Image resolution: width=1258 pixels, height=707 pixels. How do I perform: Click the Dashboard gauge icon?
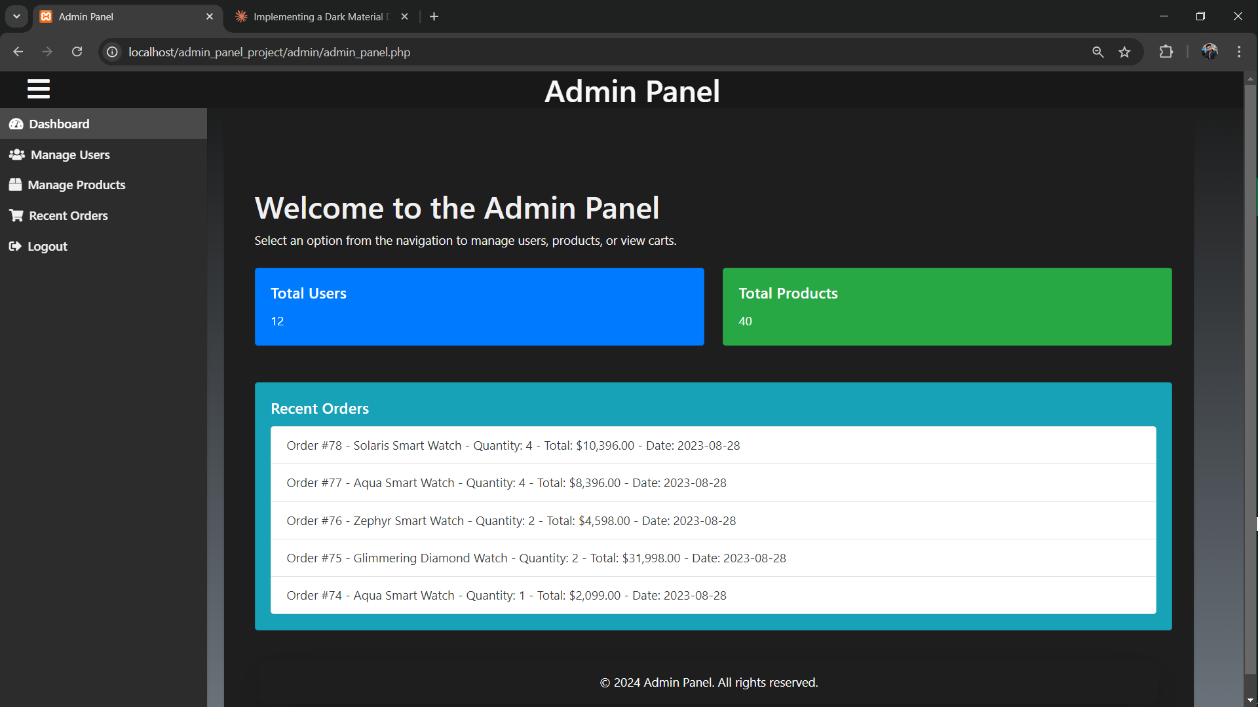[16, 124]
